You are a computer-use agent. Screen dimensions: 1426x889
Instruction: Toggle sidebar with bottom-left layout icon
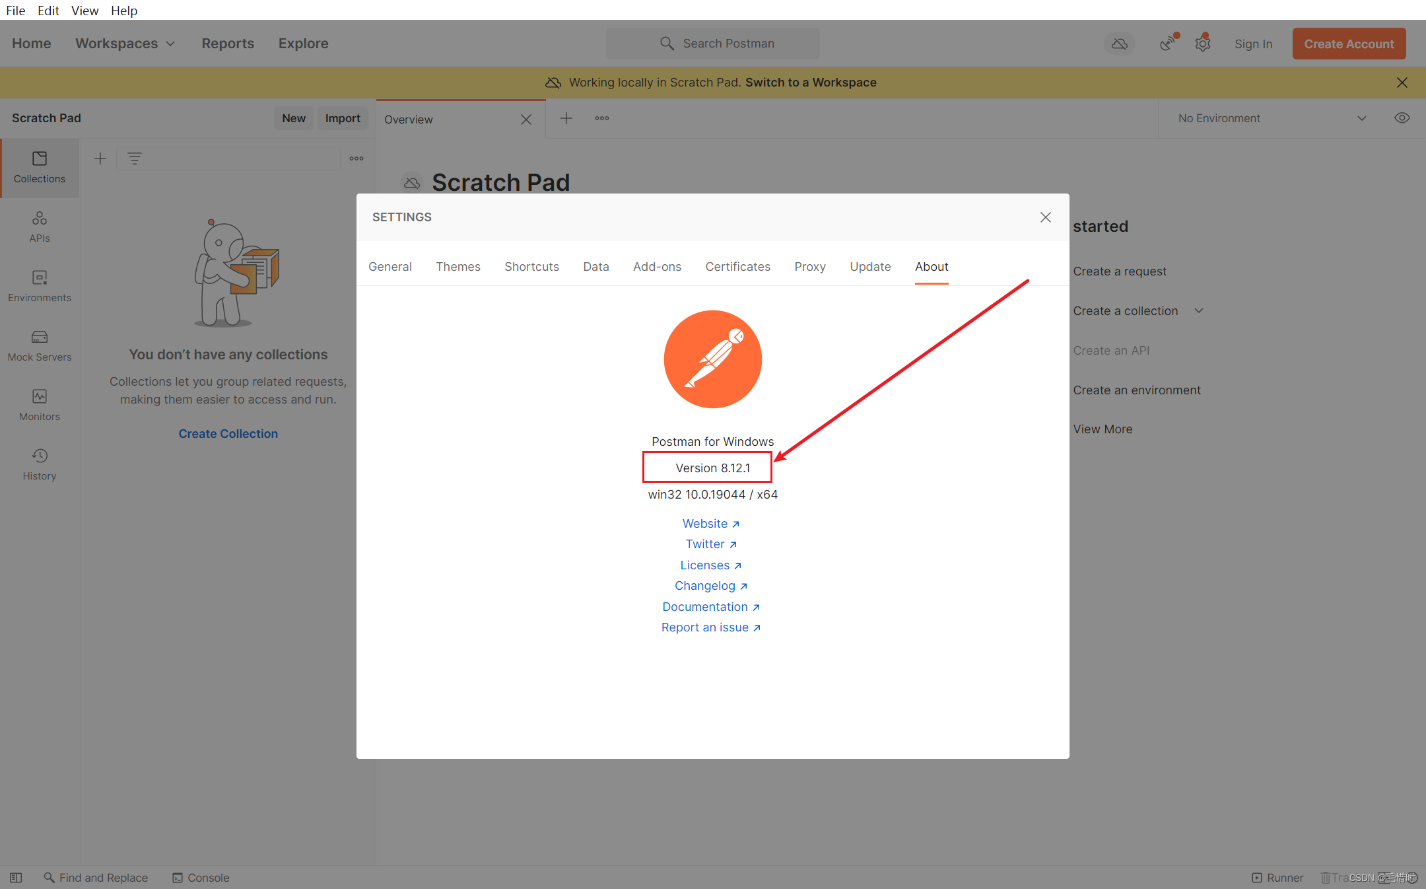pos(16,878)
